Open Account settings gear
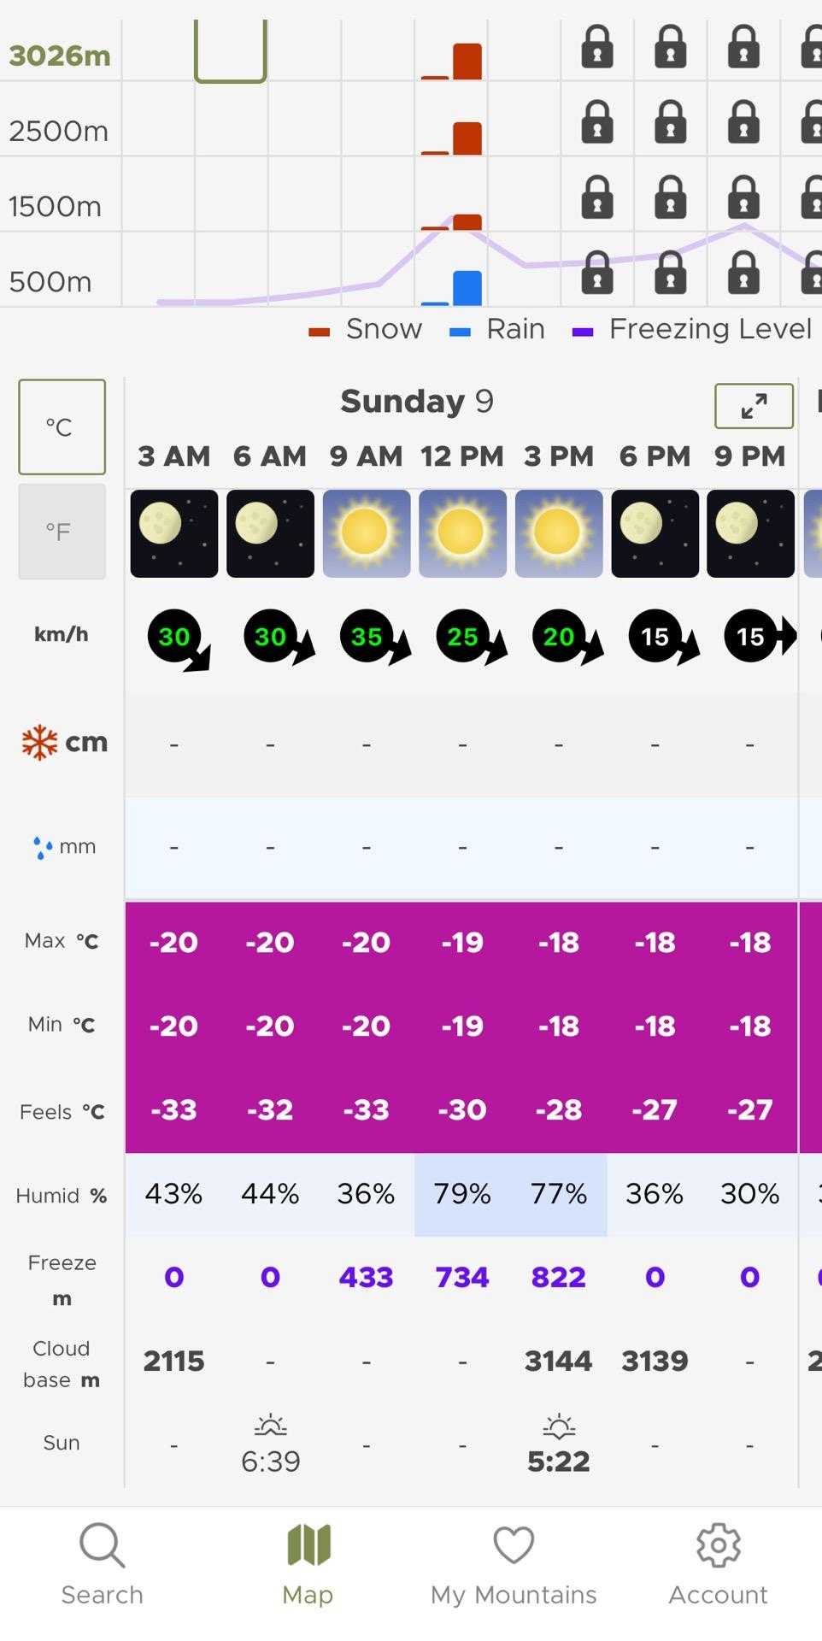The width and height of the screenshot is (822, 1641). pos(718,1564)
